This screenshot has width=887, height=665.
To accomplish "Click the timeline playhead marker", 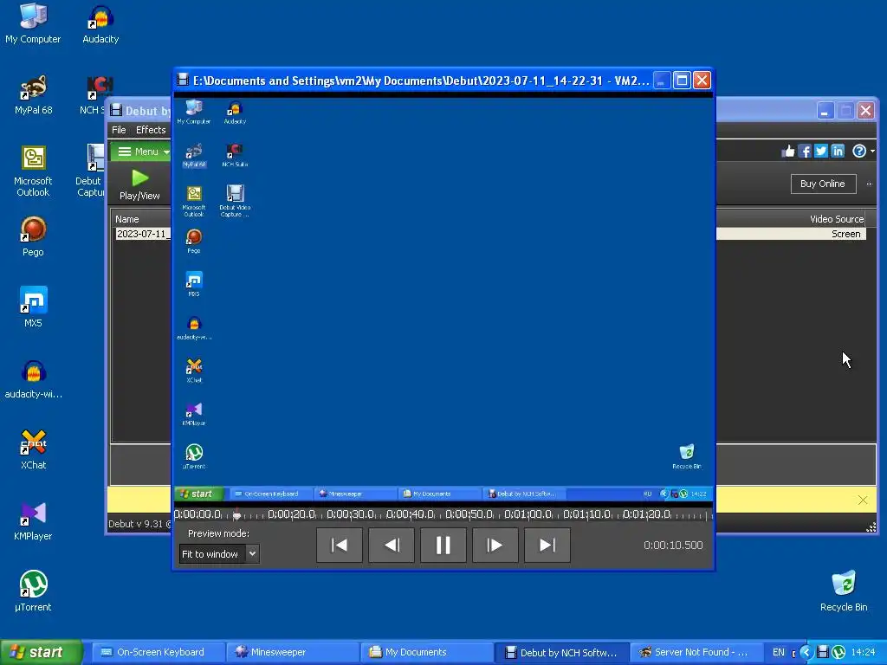I will 236,515.
